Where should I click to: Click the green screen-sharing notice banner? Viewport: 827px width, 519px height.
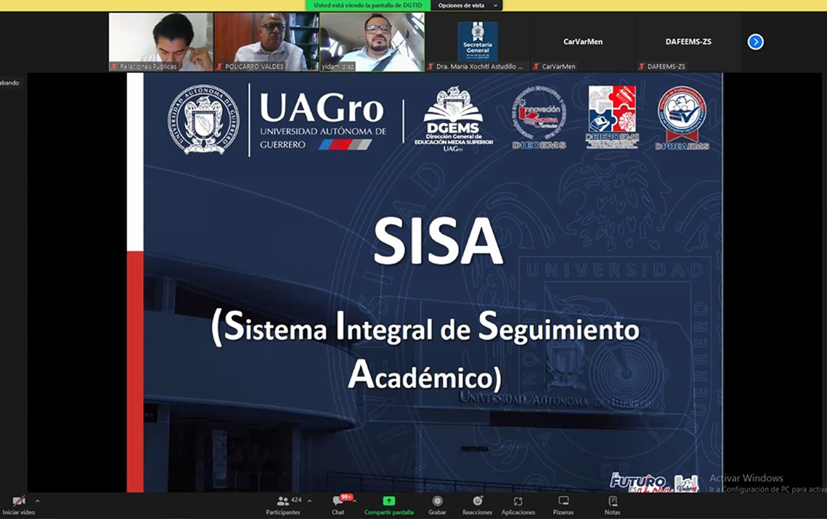click(x=368, y=5)
